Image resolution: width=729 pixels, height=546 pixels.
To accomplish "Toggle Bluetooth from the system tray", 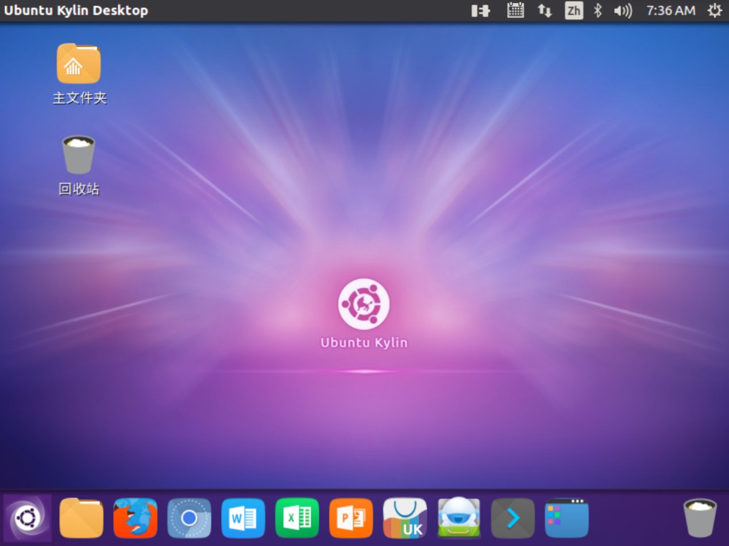I will pyautogui.click(x=598, y=10).
